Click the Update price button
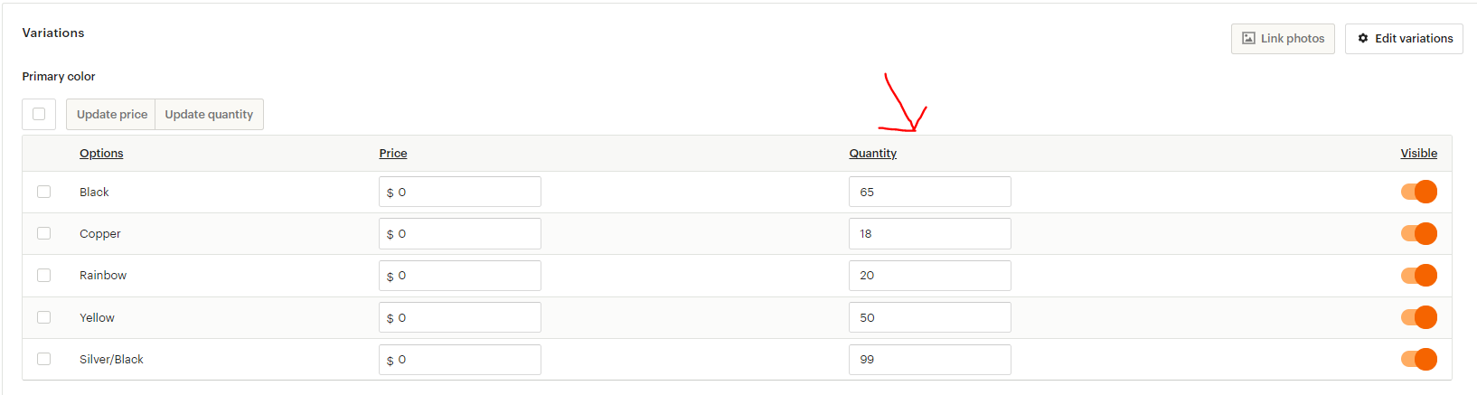Image resolution: width=1477 pixels, height=395 pixels. pos(111,114)
